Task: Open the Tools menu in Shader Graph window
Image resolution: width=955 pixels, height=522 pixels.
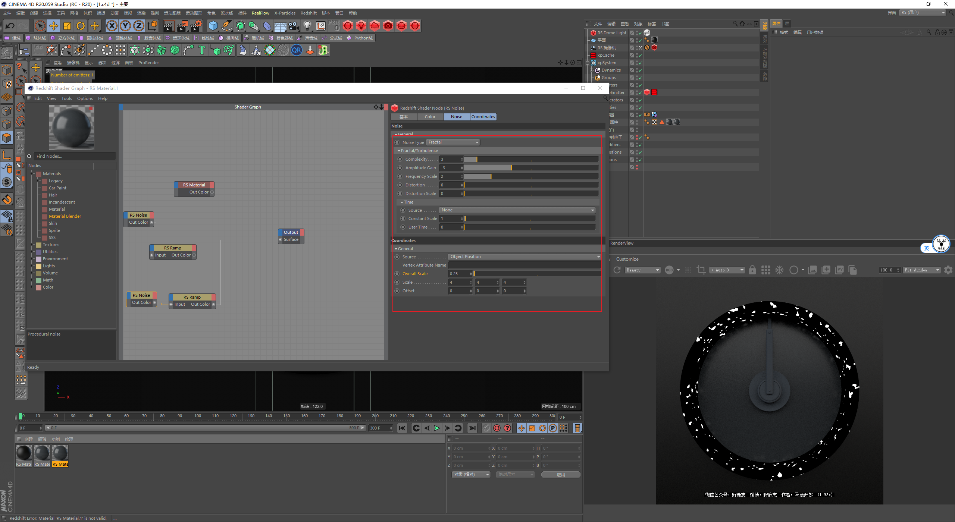Action: pos(67,98)
